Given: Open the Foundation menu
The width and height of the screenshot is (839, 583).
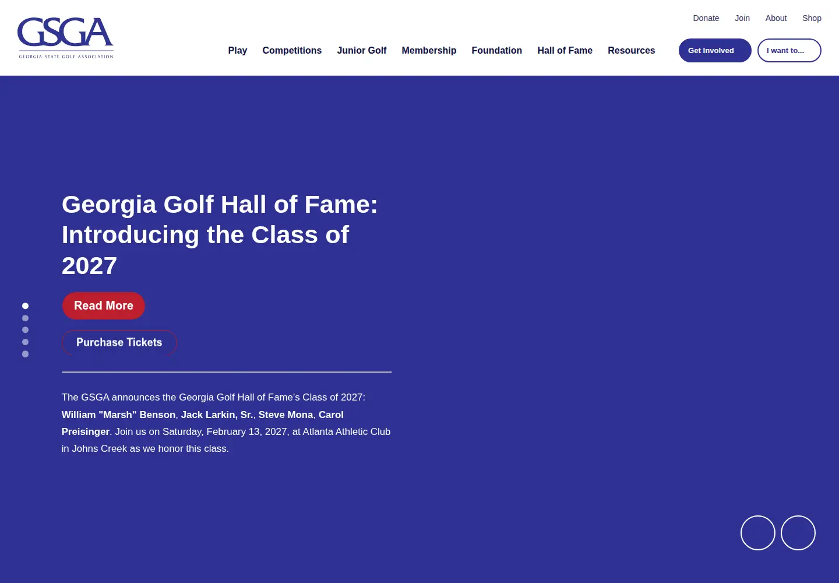Looking at the screenshot, I should pyautogui.click(x=496, y=50).
